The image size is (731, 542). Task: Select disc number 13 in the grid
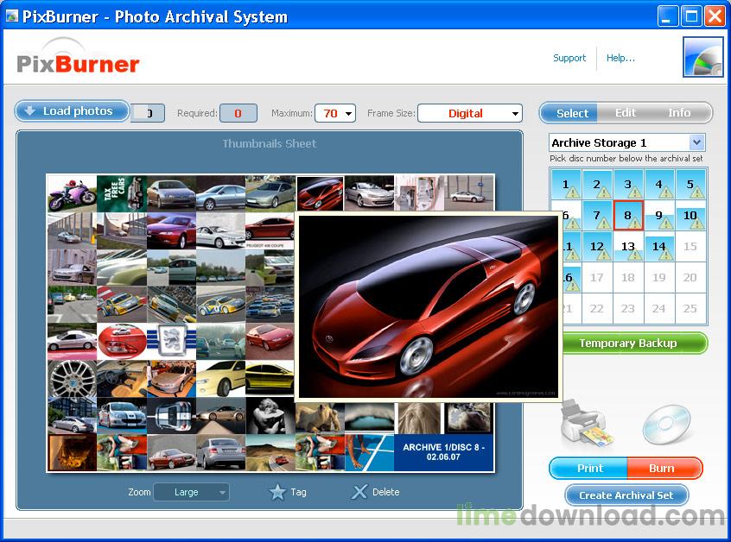coord(627,246)
